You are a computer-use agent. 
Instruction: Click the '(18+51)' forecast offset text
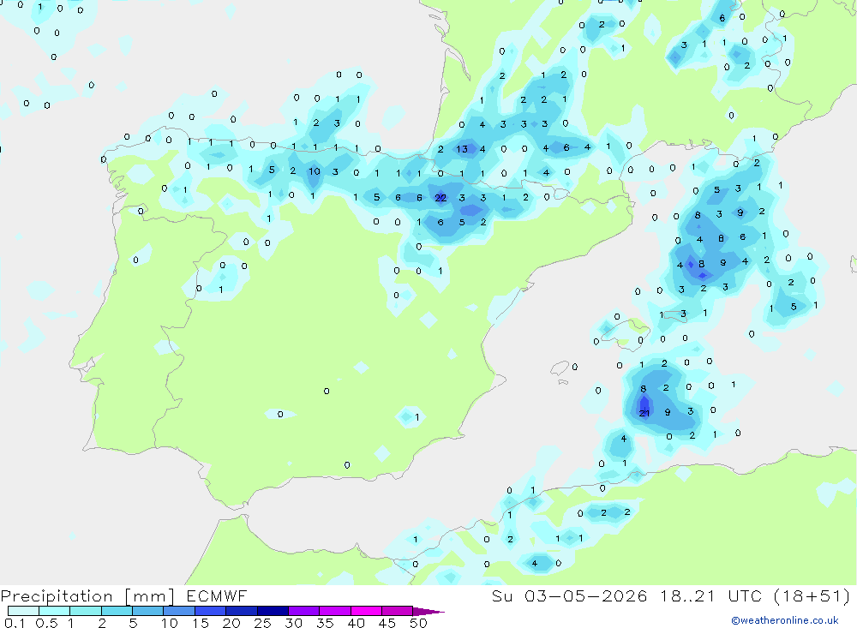coord(812,595)
